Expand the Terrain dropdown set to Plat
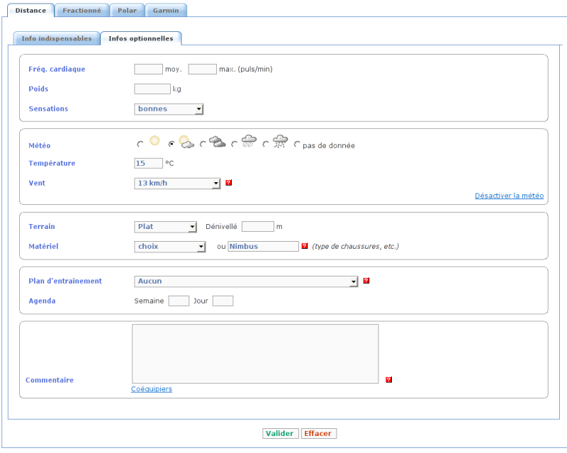567x453 pixels. click(165, 227)
